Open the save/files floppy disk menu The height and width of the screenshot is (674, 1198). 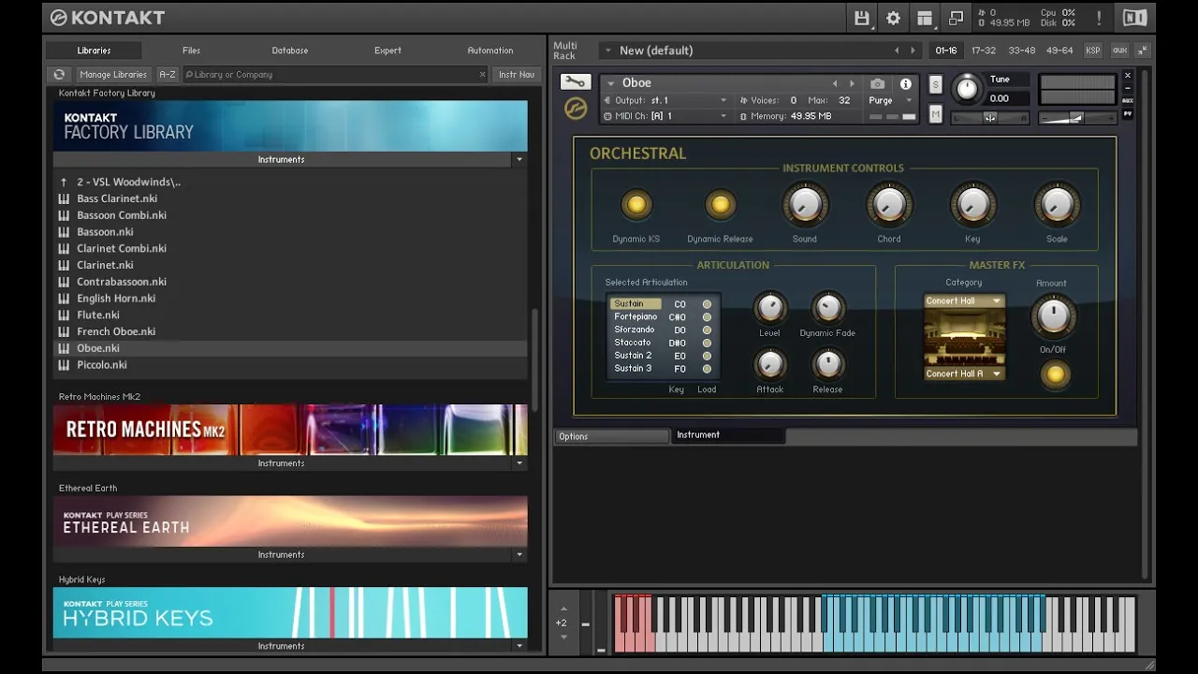(862, 18)
